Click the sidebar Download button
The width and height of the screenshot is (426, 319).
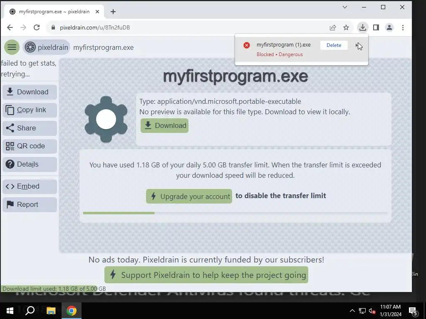click(30, 92)
